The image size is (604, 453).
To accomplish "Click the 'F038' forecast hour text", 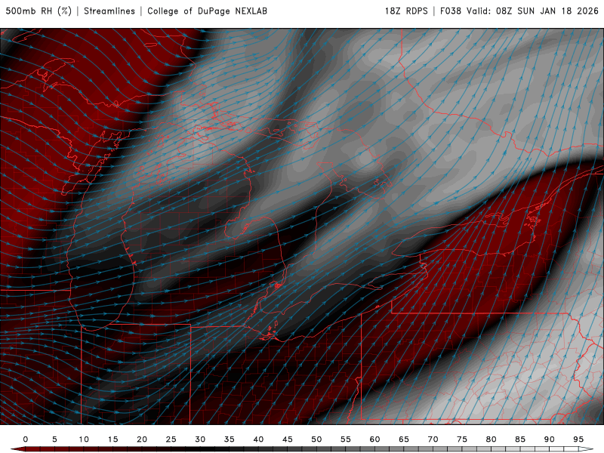I will (x=450, y=11).
